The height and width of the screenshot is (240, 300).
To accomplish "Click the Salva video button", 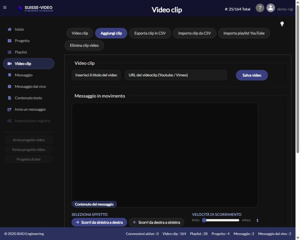I will [252, 75].
